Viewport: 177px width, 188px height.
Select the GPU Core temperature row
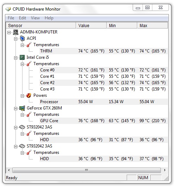pos(104,121)
